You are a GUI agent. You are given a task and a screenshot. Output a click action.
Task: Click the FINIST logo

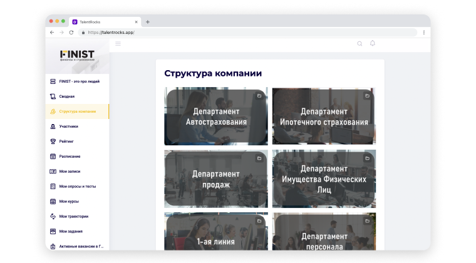tap(77, 56)
